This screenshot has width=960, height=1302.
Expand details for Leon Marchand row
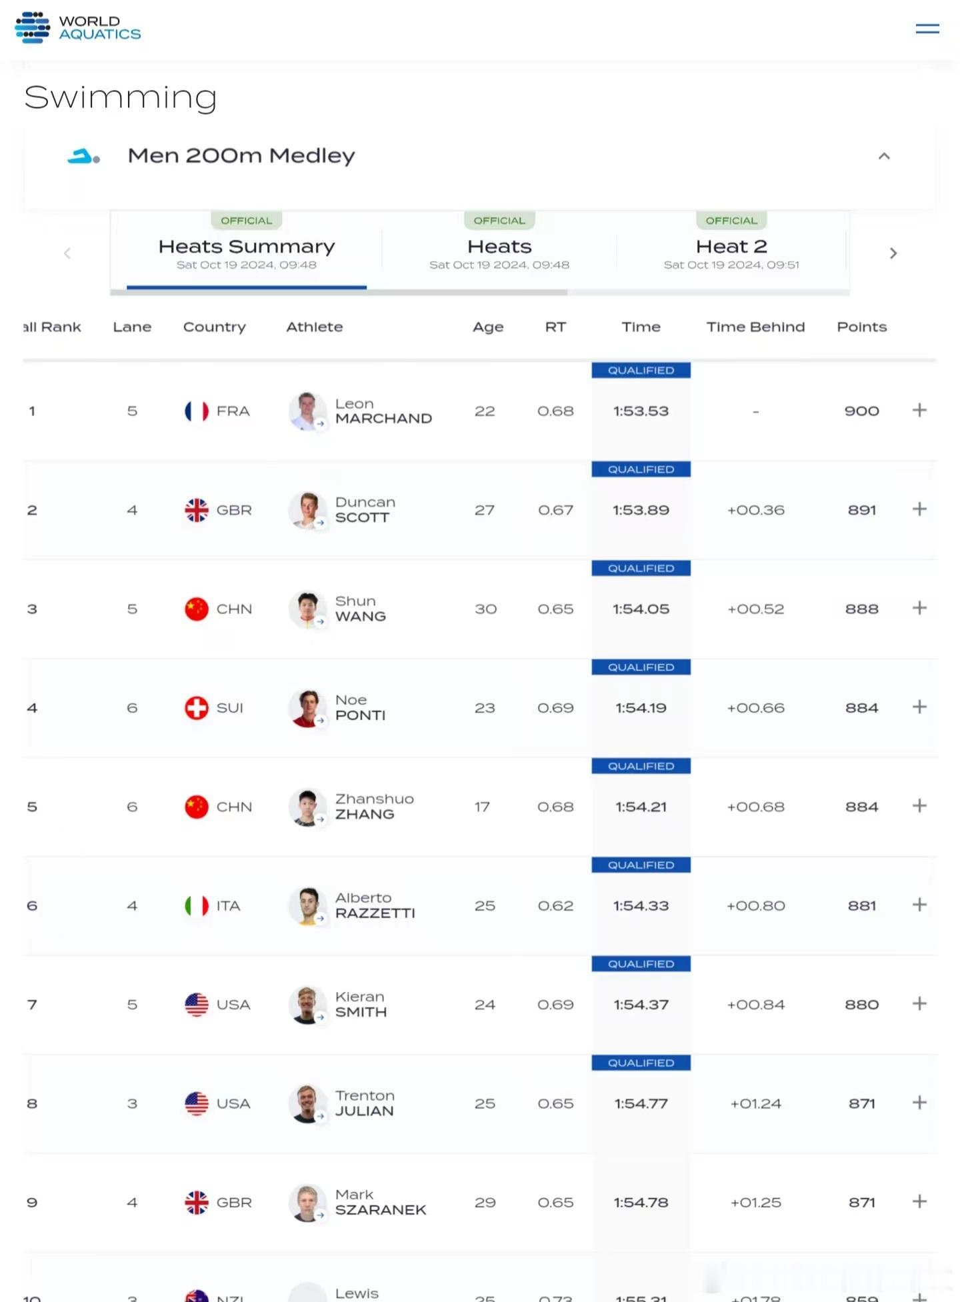coord(919,410)
